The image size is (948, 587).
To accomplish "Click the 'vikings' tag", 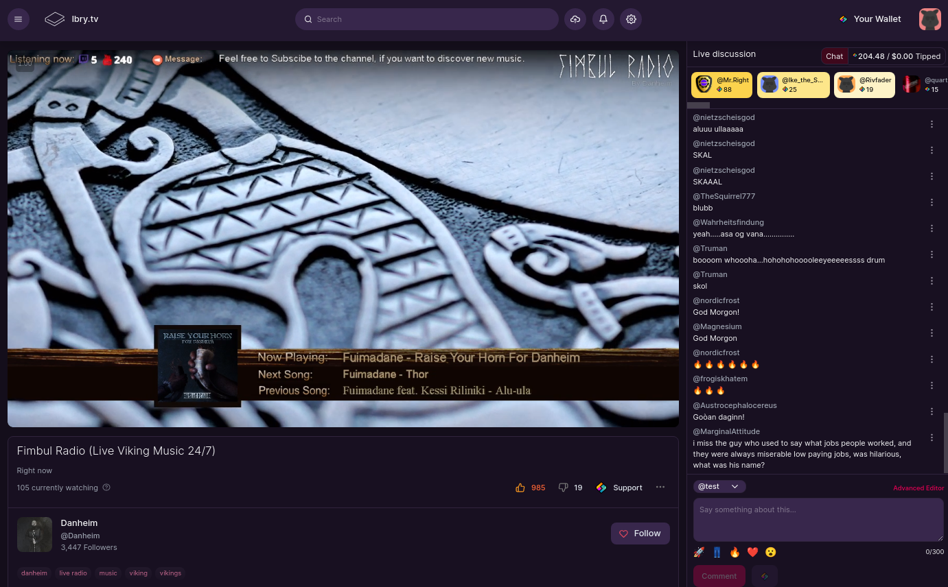I will [x=170, y=573].
